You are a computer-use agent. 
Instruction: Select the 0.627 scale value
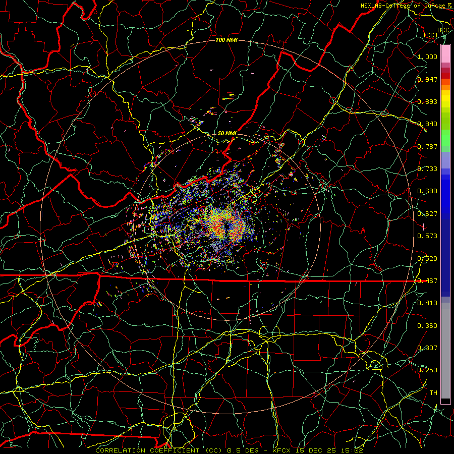(427, 214)
